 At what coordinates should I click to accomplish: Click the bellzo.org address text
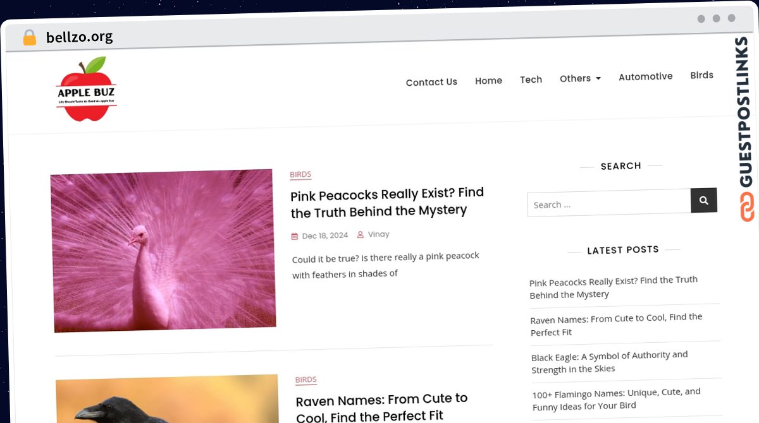point(80,37)
